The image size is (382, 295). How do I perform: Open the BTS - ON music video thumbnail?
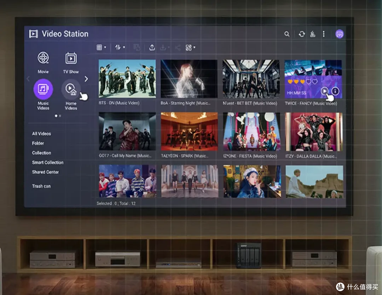[x=127, y=79]
